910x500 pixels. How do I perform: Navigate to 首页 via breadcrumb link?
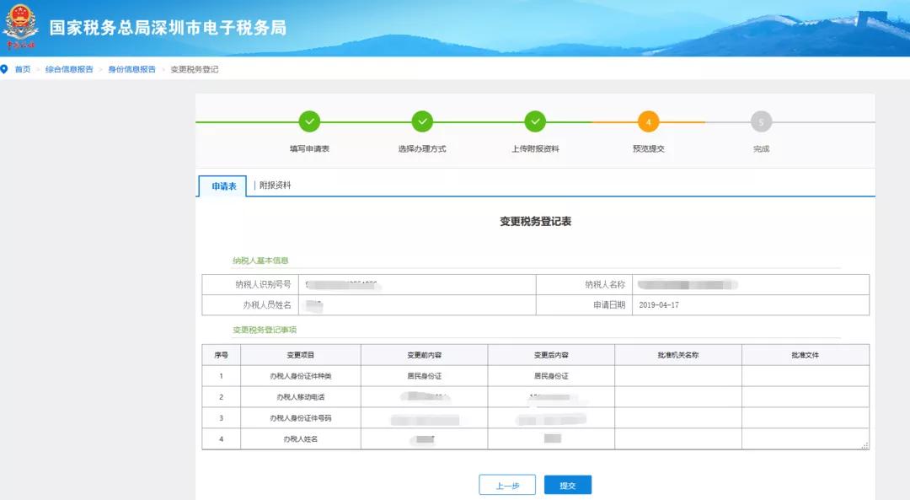23,69
